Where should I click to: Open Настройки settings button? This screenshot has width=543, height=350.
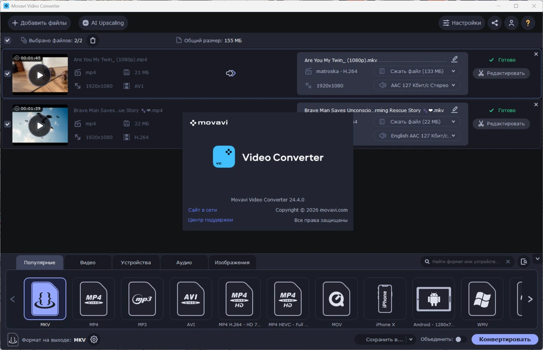[462, 23]
